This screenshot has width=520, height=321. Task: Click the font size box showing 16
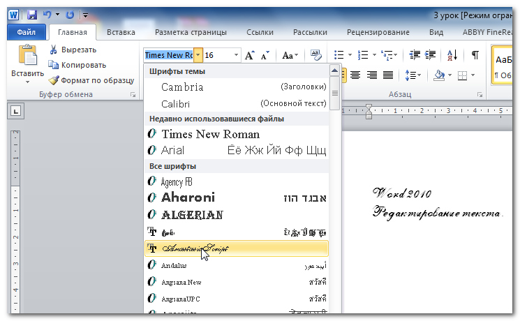click(x=218, y=55)
